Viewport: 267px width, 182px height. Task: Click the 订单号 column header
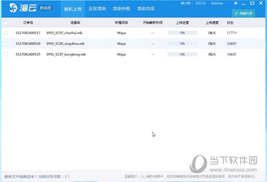(x=28, y=23)
